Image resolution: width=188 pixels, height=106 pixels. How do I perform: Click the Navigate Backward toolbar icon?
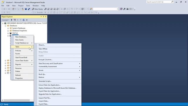[4, 9]
